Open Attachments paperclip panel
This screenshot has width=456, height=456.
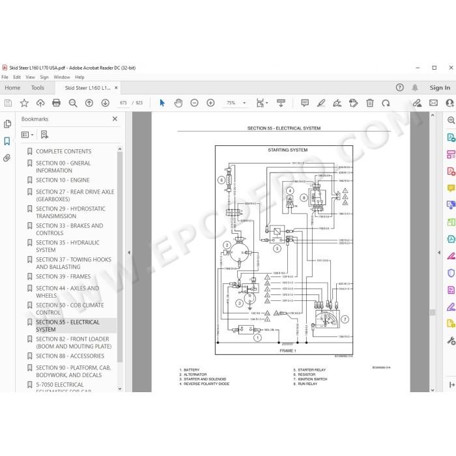[x=7, y=158]
